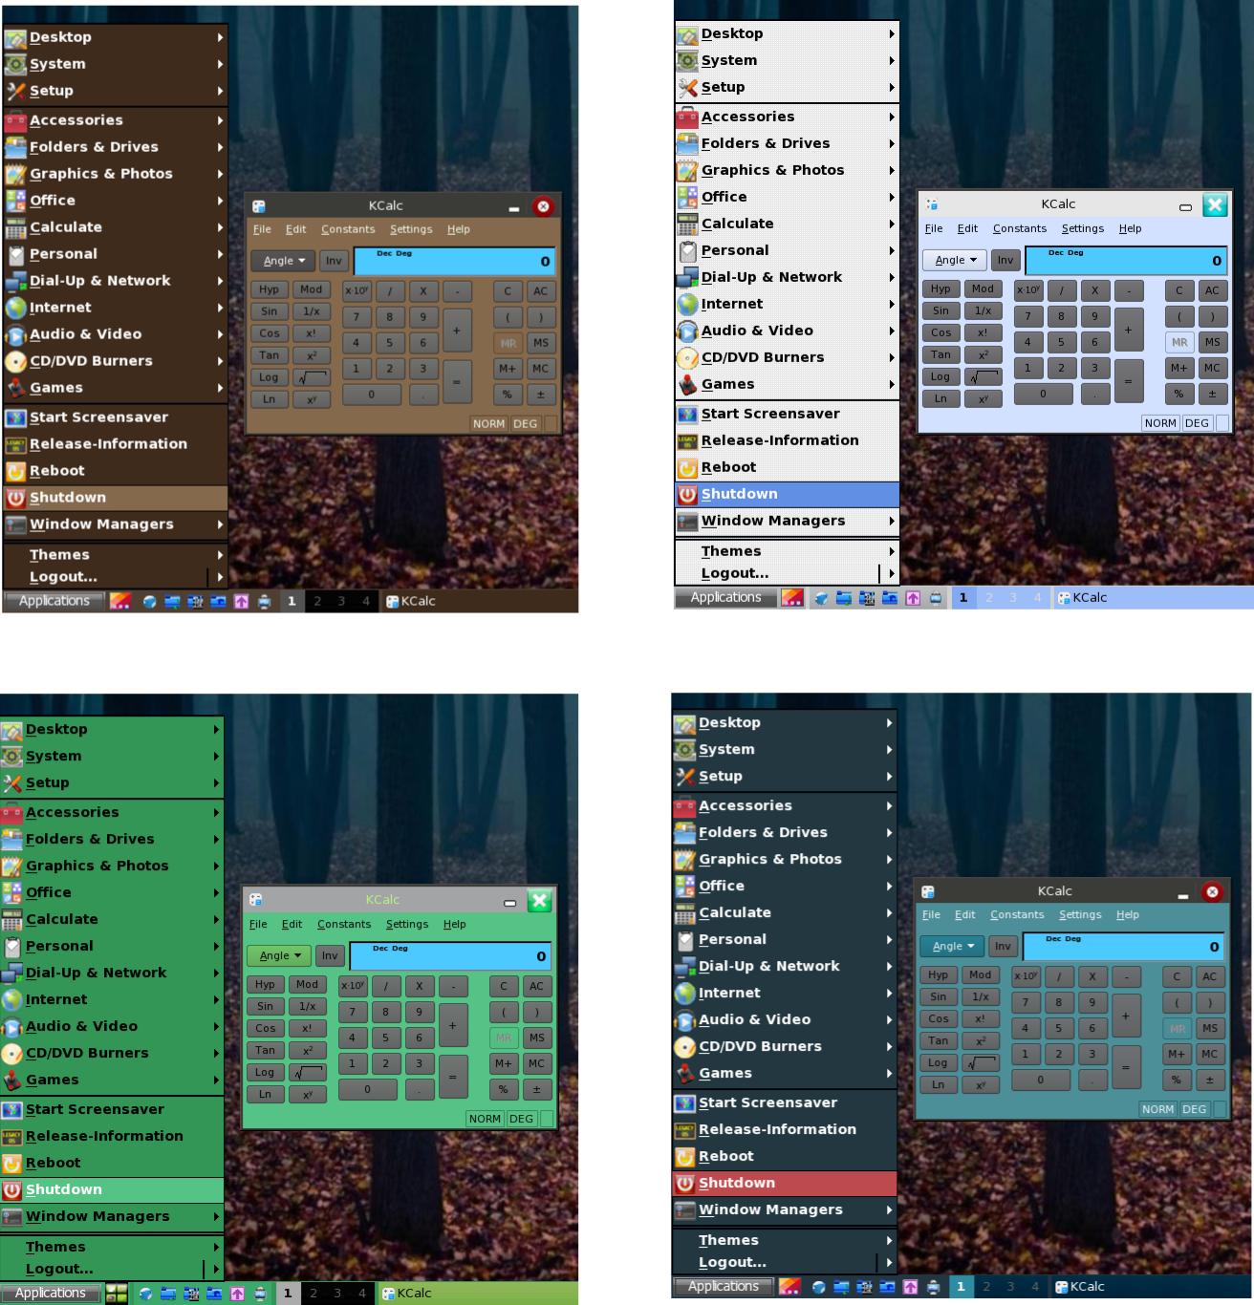Click KCalc title bar icon in brown window
The width and height of the screenshot is (1254, 1305).
(259, 206)
